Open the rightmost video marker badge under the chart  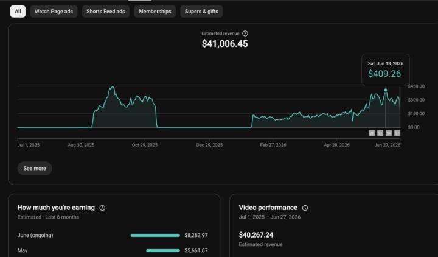397,133
